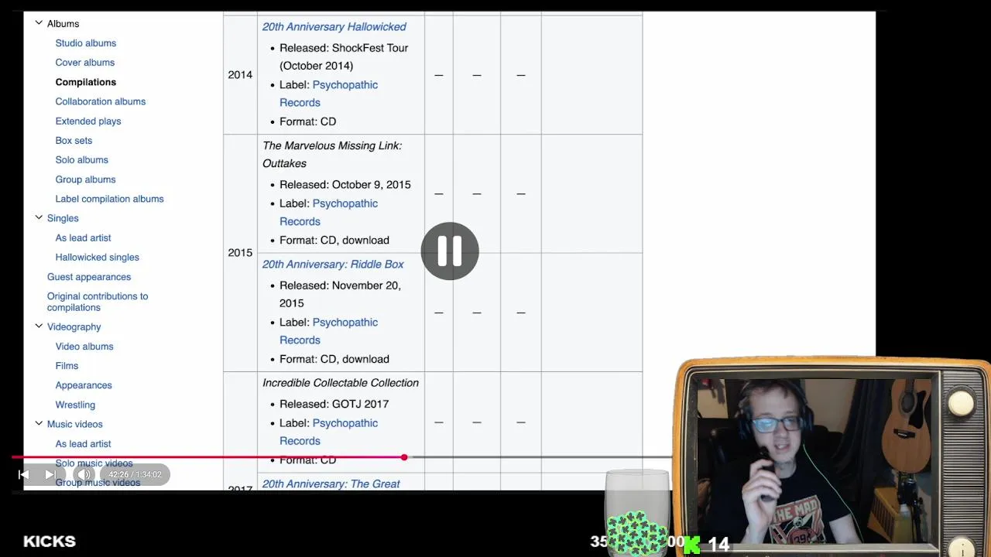Click the 42:26 / 1:34:02 time display
991x557 pixels.
click(135, 474)
